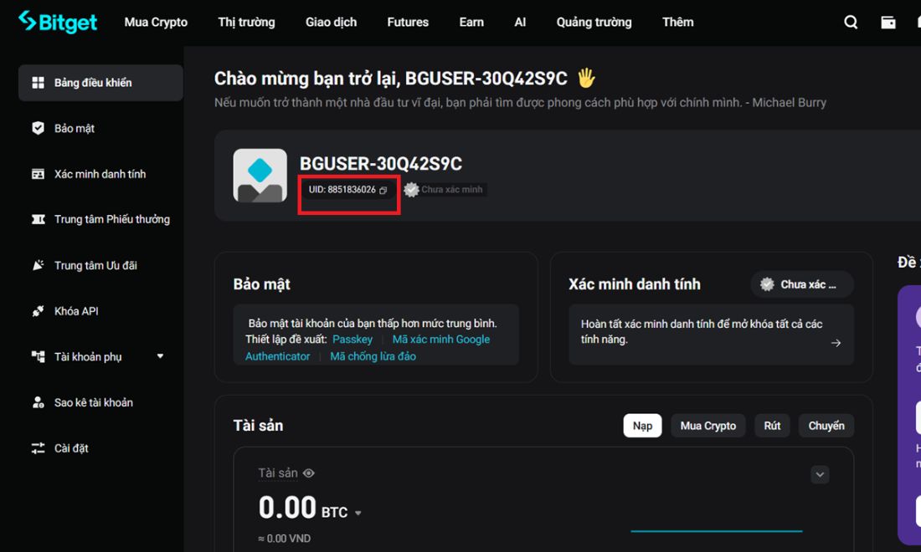Click the Khóa API plug icon
The width and height of the screenshot is (921, 552).
39,311
